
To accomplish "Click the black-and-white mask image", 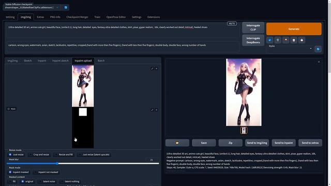I will [x=83, y=128].
